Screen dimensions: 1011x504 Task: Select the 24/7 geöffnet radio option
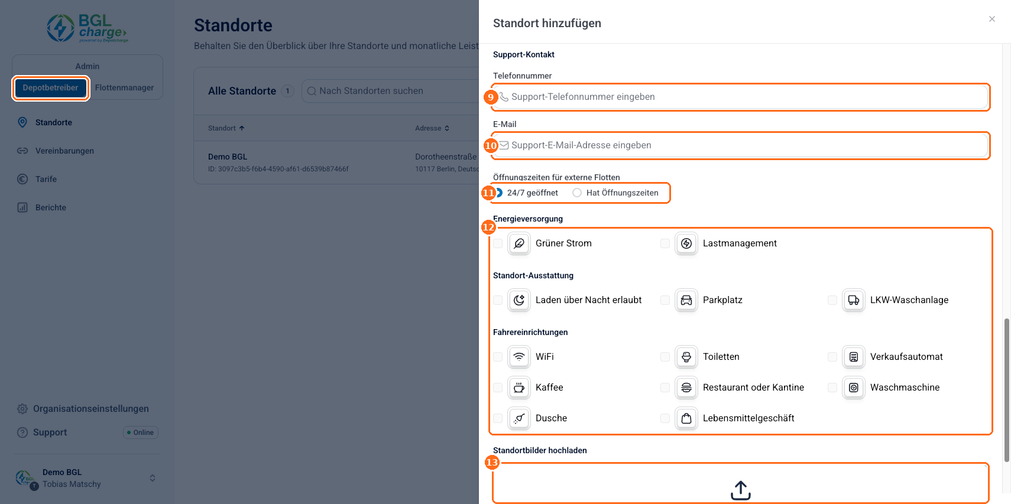click(x=498, y=193)
